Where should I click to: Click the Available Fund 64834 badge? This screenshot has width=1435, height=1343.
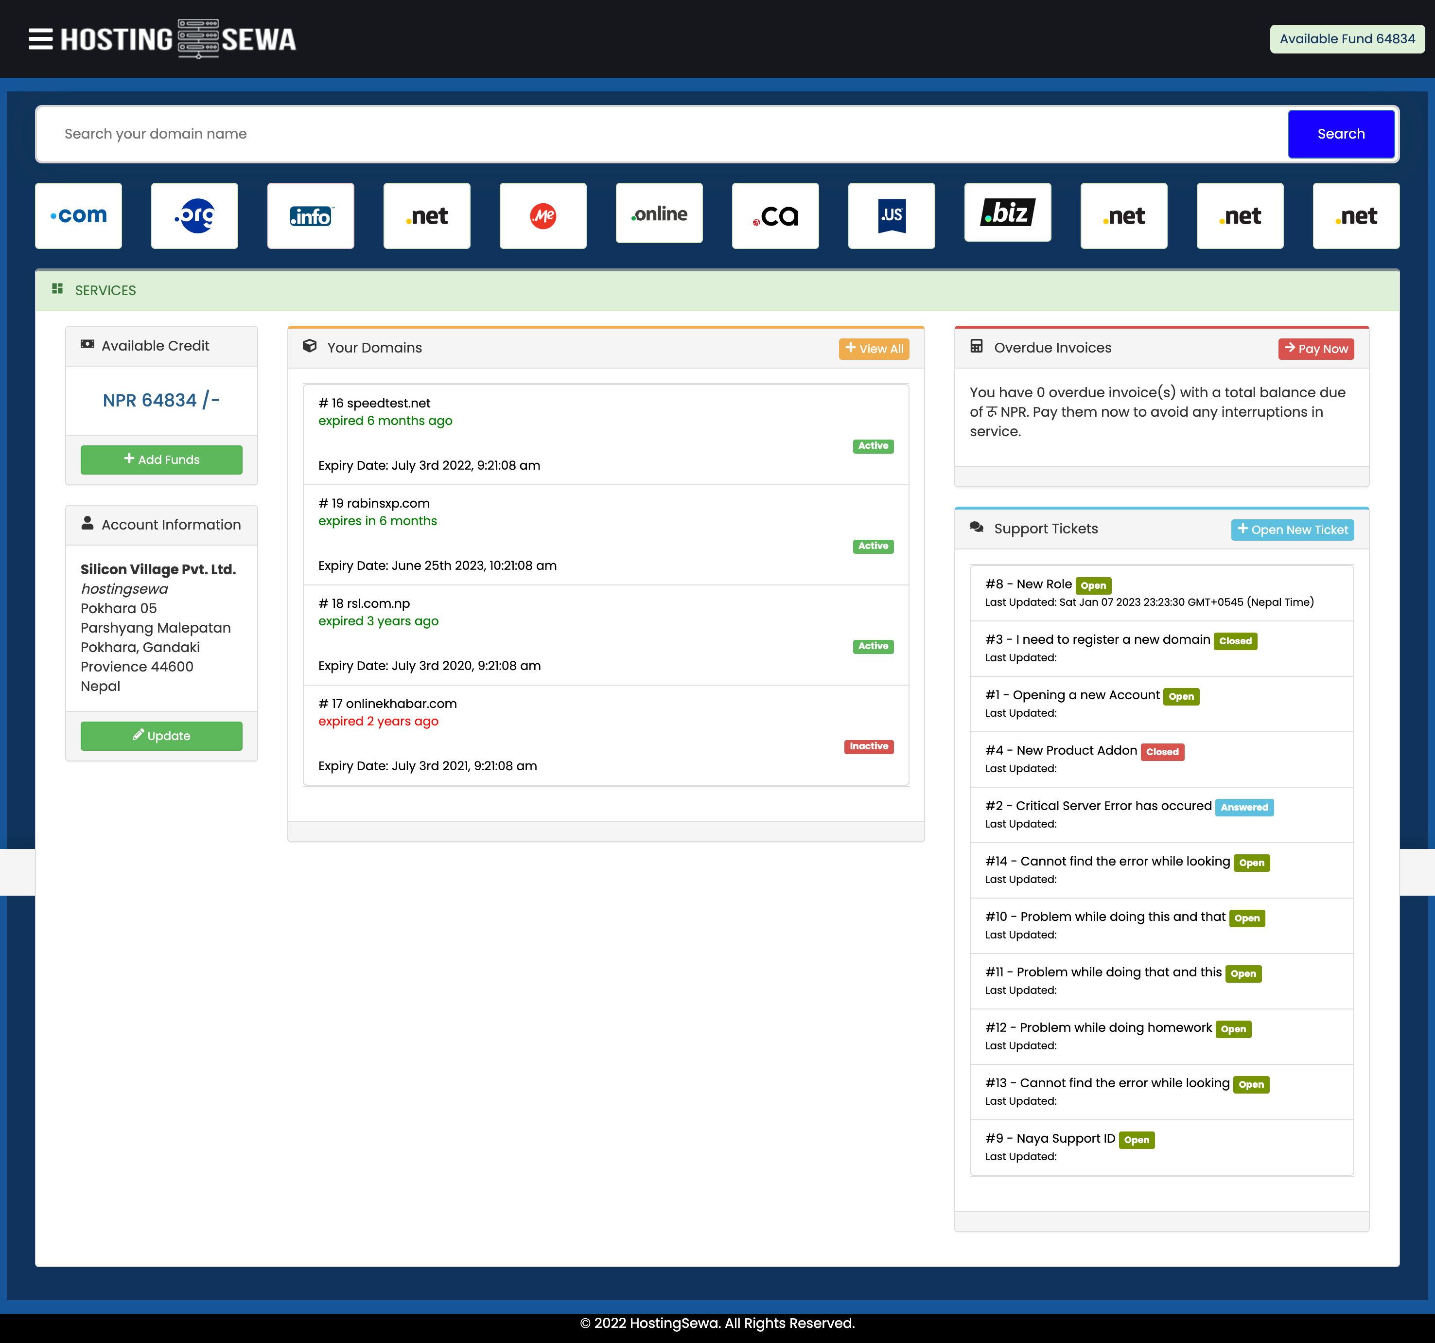coord(1347,39)
